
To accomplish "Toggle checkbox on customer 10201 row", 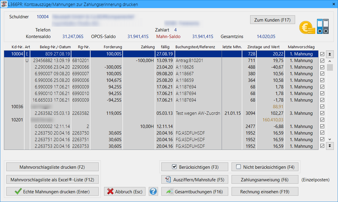I will (x=322, y=120).
